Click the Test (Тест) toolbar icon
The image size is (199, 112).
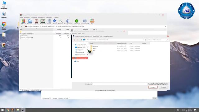(x=36, y=22)
